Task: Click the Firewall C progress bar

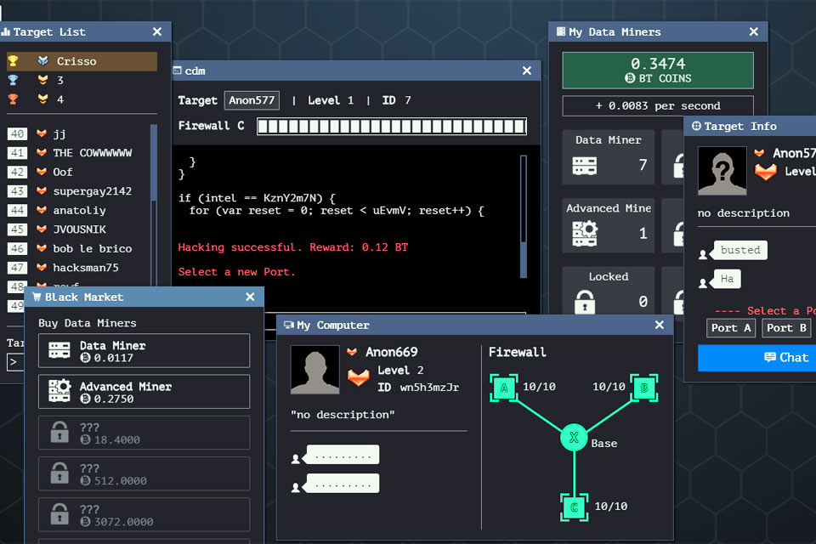Action: point(392,127)
